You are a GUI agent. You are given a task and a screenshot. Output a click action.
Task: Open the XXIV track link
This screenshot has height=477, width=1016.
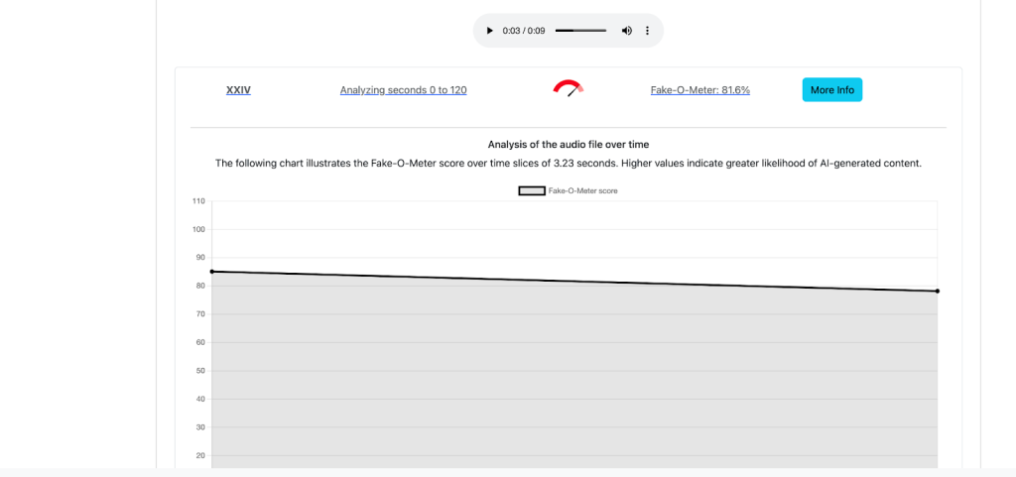pos(238,90)
